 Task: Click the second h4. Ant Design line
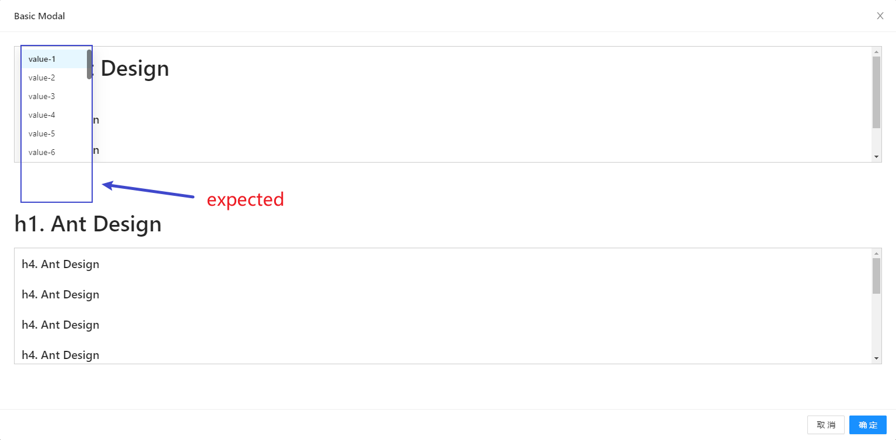point(60,294)
